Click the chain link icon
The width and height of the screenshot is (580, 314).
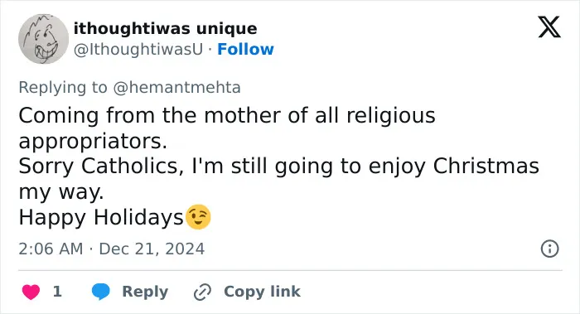[202, 292]
